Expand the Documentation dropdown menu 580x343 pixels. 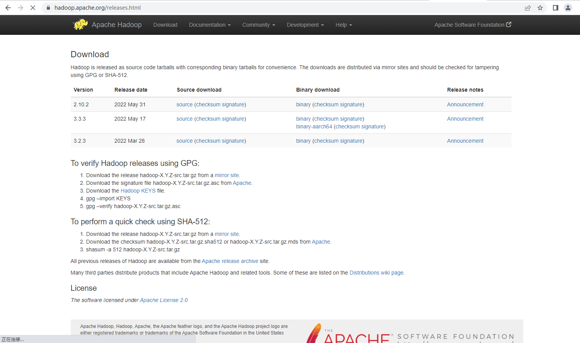[210, 25]
